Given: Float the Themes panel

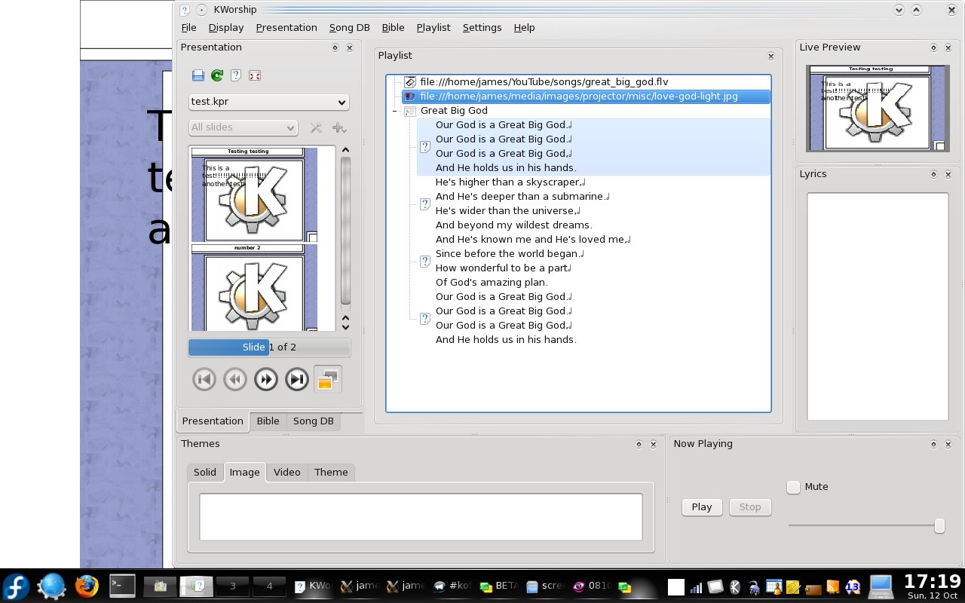Looking at the screenshot, I should coord(639,444).
